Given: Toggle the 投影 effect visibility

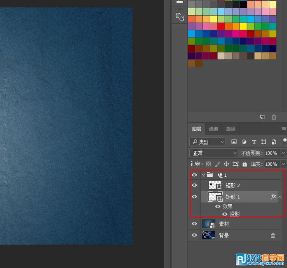Looking at the screenshot, I should point(225,214).
